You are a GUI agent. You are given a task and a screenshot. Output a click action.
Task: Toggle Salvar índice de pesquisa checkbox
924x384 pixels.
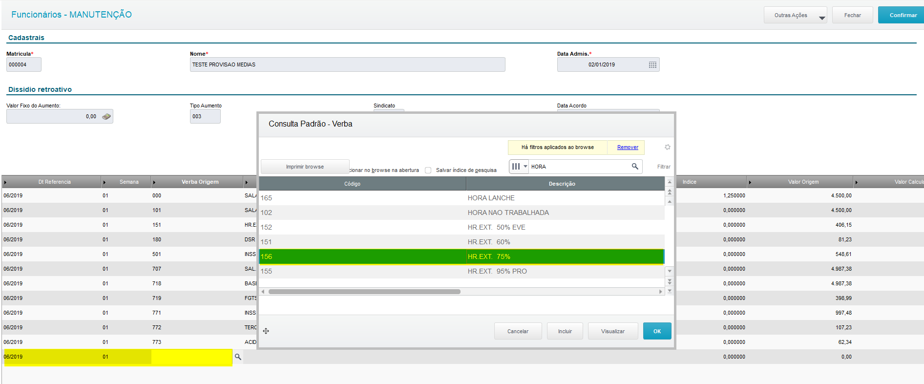click(428, 171)
